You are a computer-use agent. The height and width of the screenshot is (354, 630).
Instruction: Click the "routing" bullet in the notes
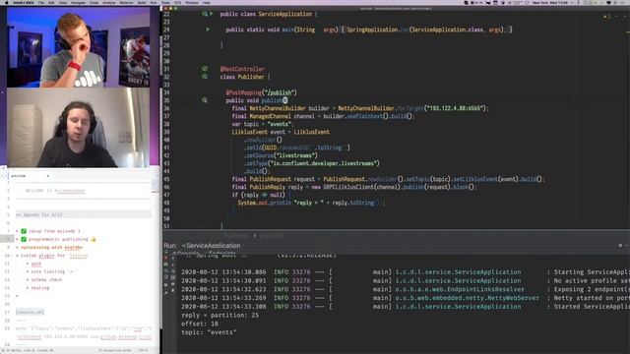click(x=40, y=288)
